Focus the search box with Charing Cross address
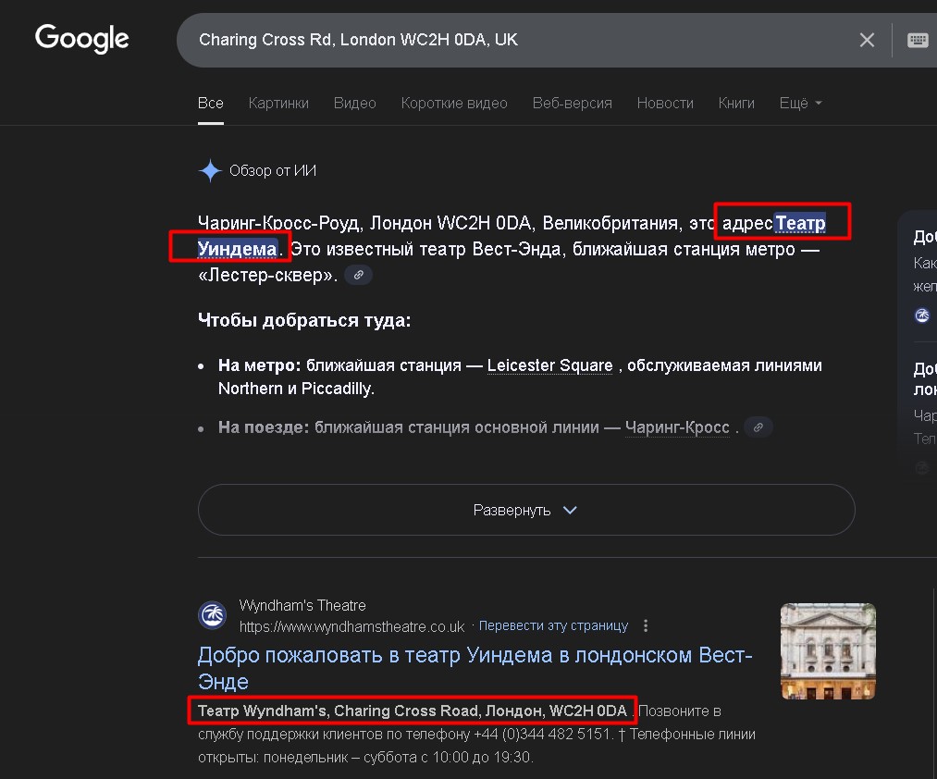The image size is (937, 779). point(526,40)
